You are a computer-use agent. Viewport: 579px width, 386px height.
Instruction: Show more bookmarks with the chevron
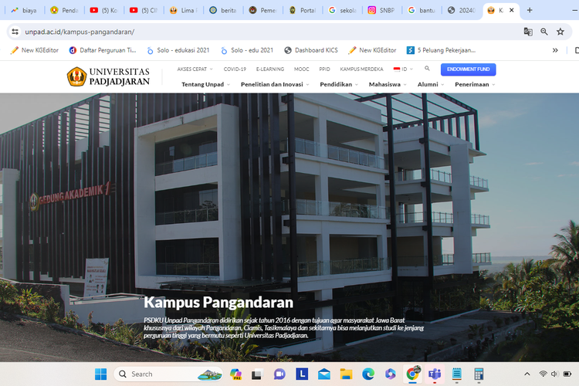[x=554, y=50]
